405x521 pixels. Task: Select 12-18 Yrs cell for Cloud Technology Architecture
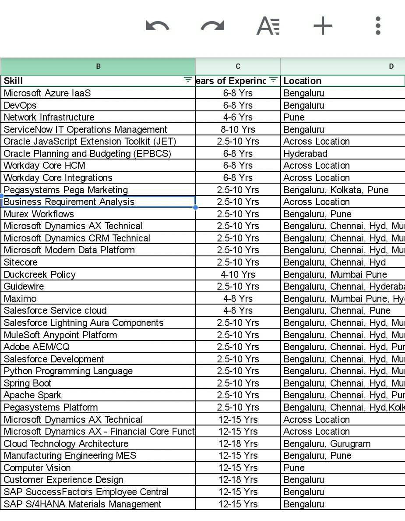tap(238, 443)
